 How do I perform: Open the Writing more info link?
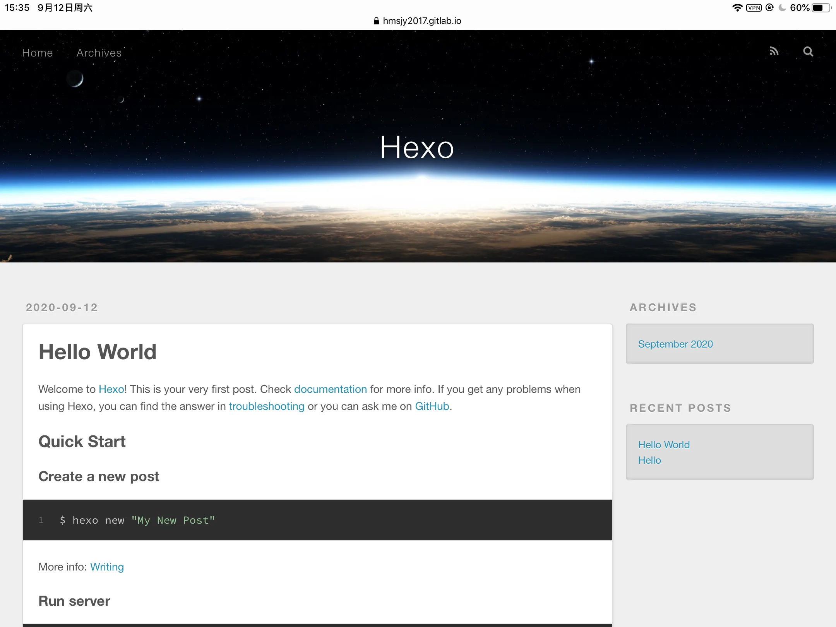107,567
